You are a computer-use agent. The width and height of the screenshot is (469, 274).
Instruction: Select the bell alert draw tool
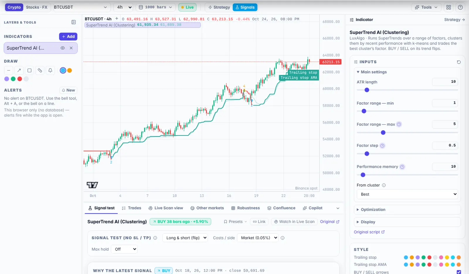click(50, 70)
